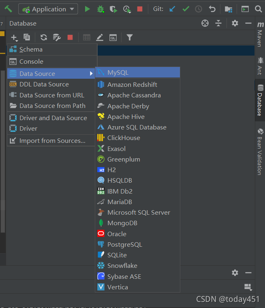Open the filter funnel icon
This screenshot has height=308, width=265.
coord(129,37)
